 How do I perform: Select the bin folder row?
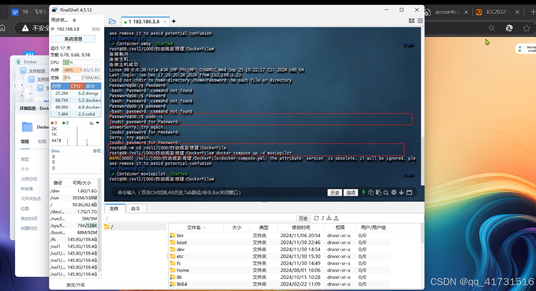point(280,235)
